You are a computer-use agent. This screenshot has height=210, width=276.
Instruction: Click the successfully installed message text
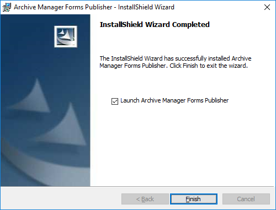[176, 62]
